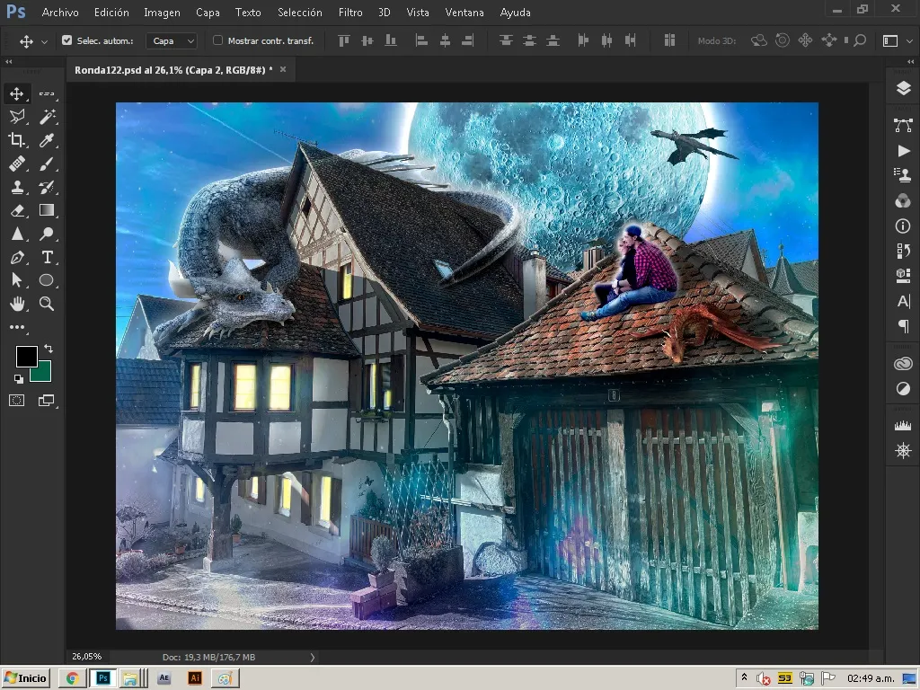Align top edges of layers

(x=344, y=40)
